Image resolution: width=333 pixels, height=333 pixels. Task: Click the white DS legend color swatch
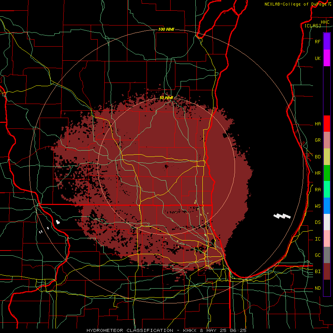click(x=327, y=222)
